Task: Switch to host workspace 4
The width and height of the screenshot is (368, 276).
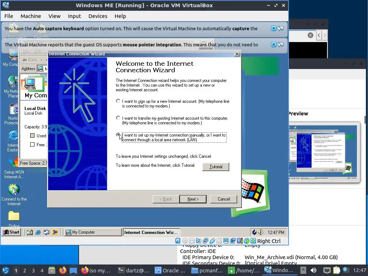Action: click(42, 271)
